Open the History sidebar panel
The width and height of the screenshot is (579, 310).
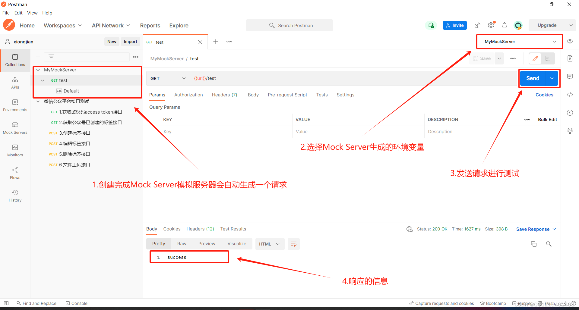(x=15, y=196)
